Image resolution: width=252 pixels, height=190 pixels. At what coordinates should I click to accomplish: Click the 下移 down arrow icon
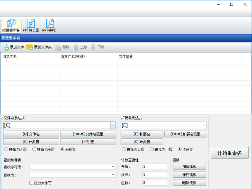pyautogui.click(x=93, y=47)
